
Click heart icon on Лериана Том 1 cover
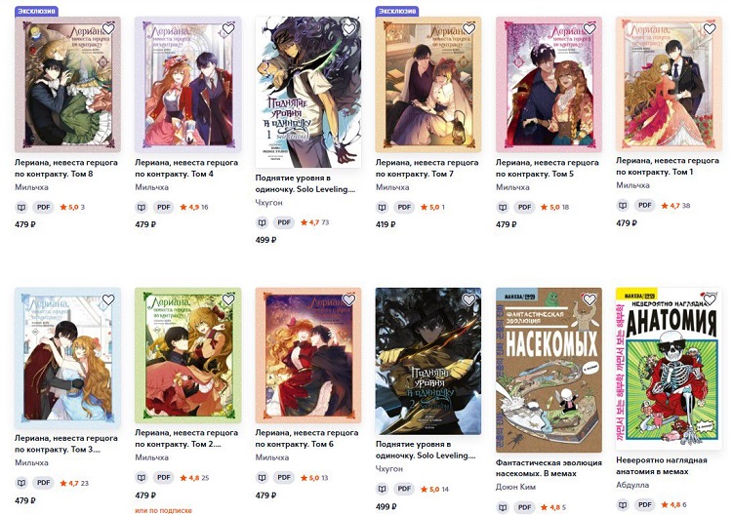(710, 29)
